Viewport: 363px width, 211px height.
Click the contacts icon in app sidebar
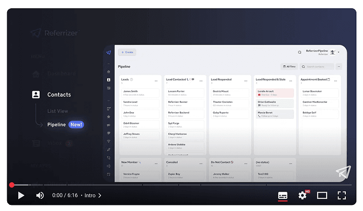pyautogui.click(x=109, y=80)
